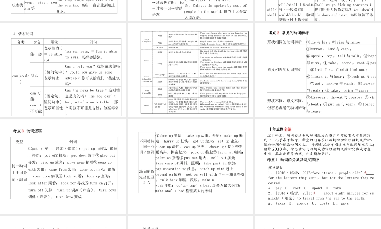381x229 pixels.
Task: Open the slide thumbnail titled 4. 情态动词
Action: [63, 69]
